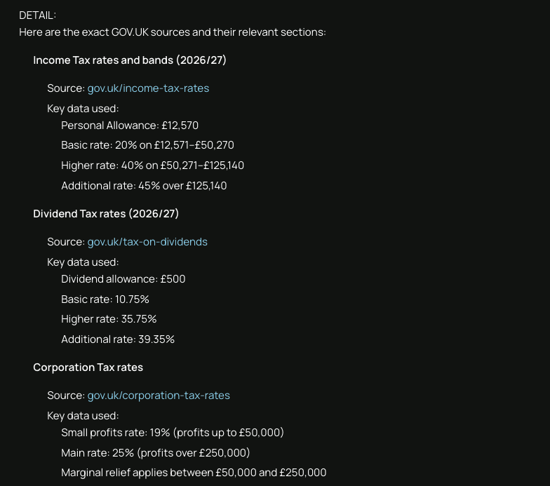Click the Corporation Tax rates heading
This screenshot has width=550, height=486.
tap(88, 367)
